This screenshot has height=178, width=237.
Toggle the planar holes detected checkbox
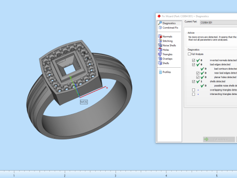pyautogui.click(x=198, y=77)
